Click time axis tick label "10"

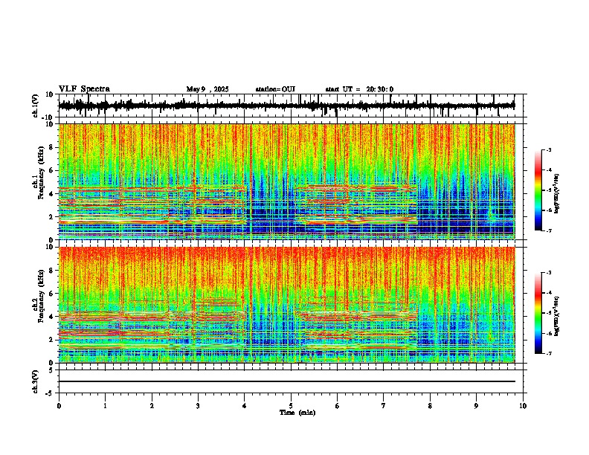click(523, 406)
